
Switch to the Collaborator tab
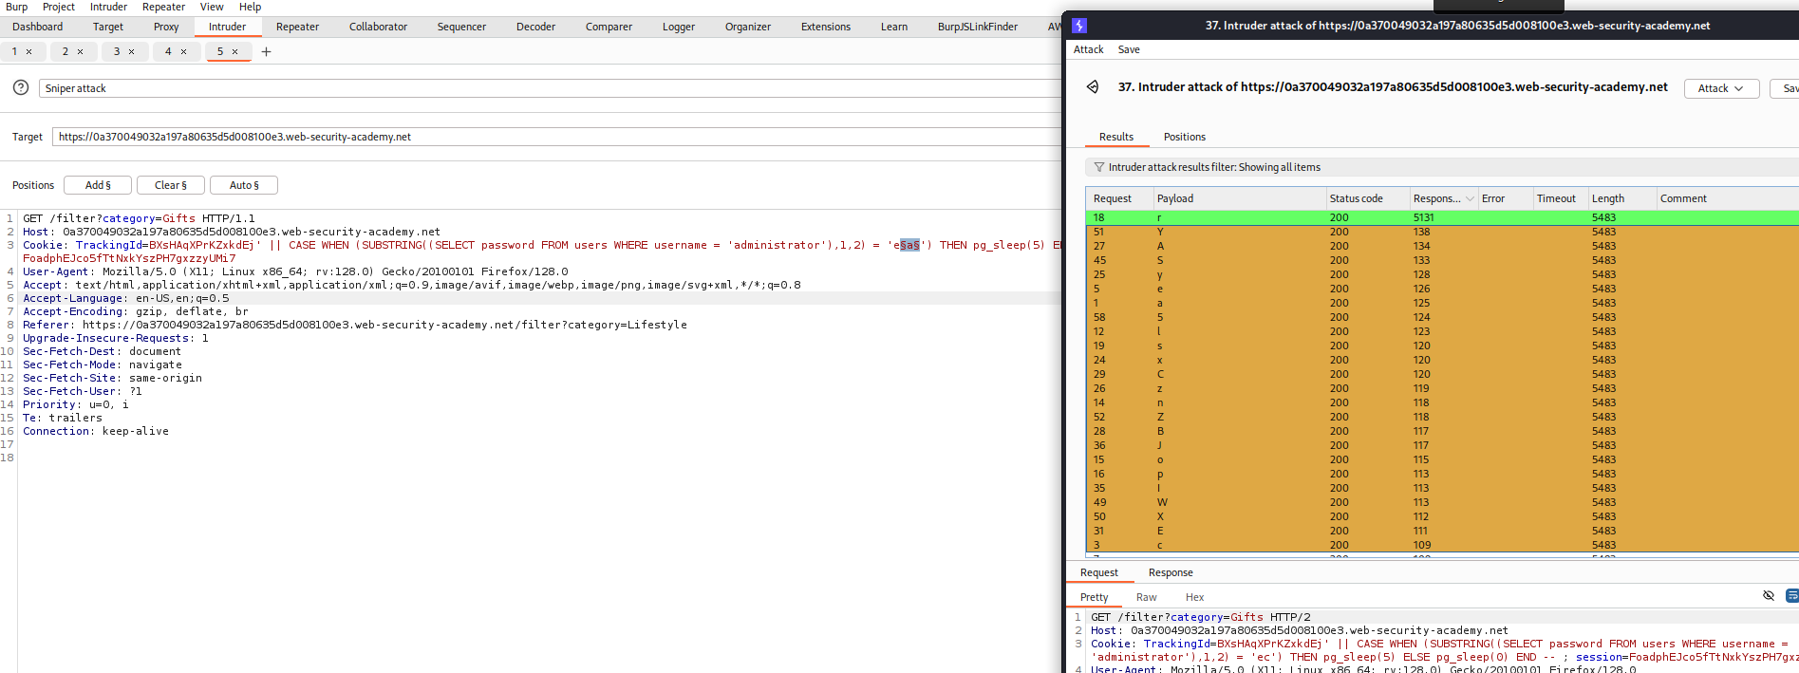point(378,27)
